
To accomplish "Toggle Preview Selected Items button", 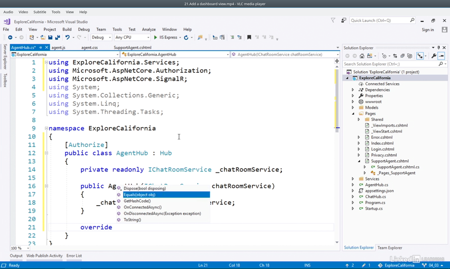I will [x=441, y=56].
